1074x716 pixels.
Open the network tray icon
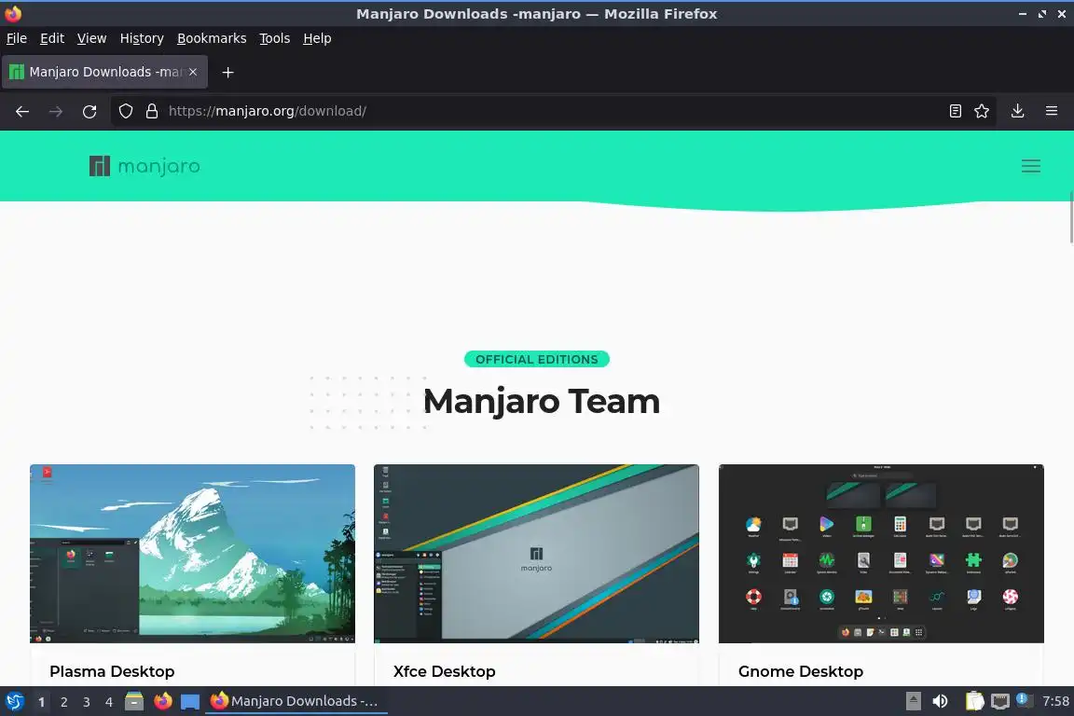[x=1000, y=701]
